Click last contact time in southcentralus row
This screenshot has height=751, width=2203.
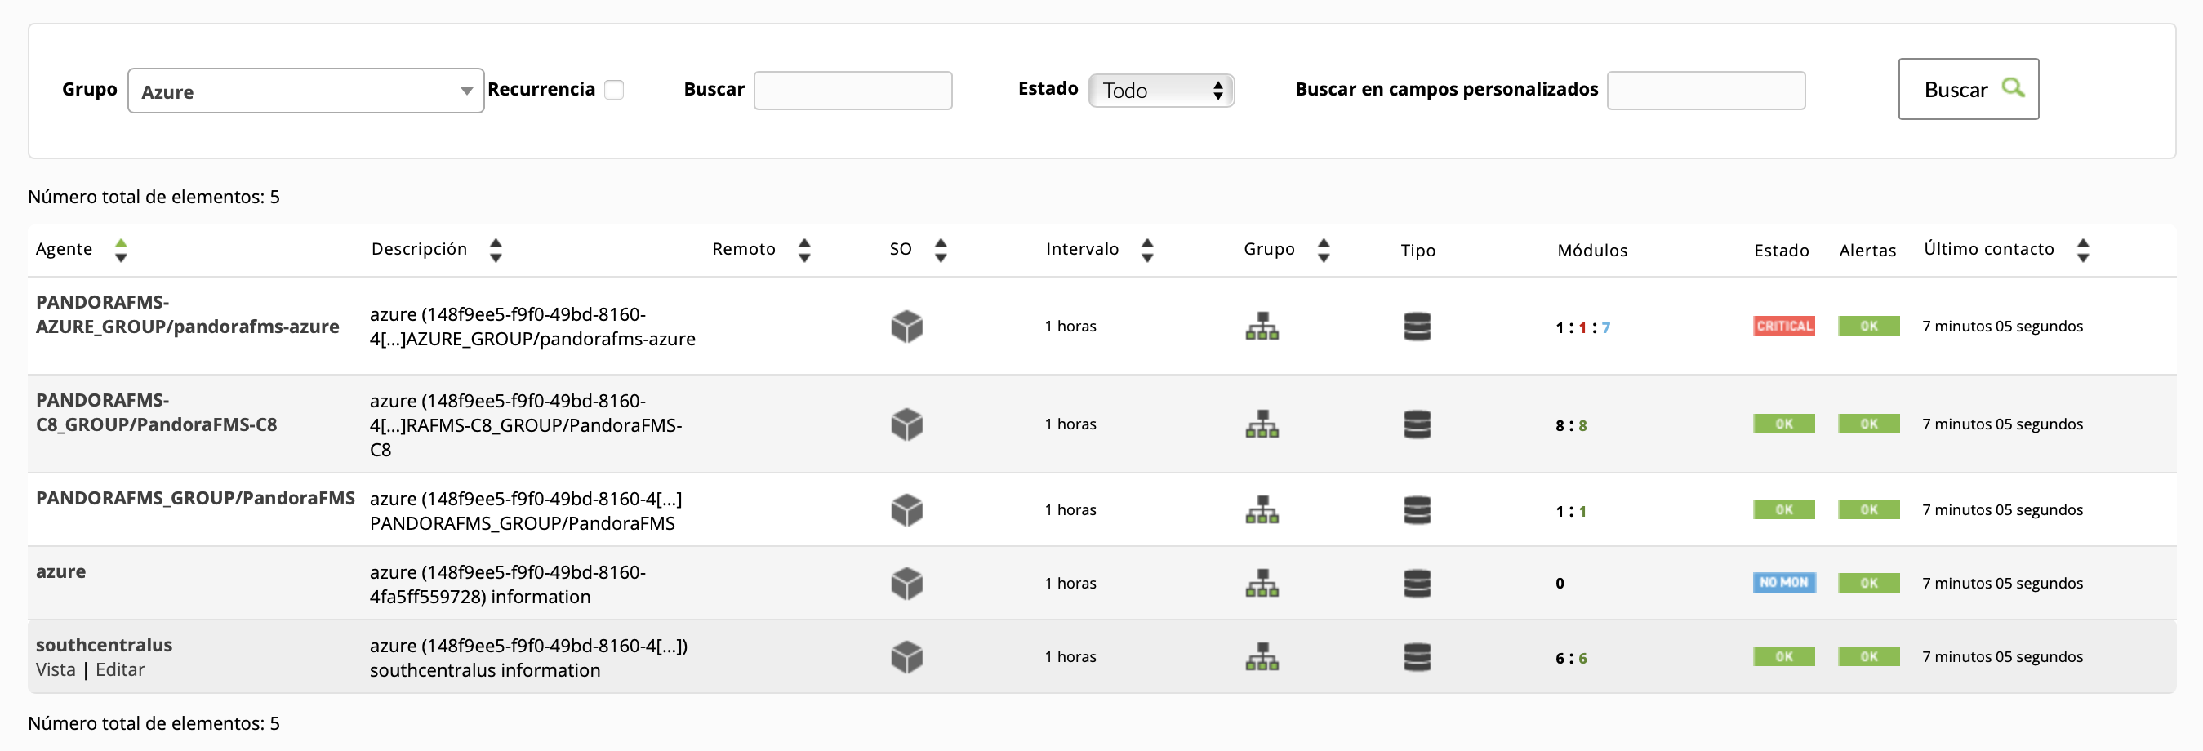coord(2002,657)
